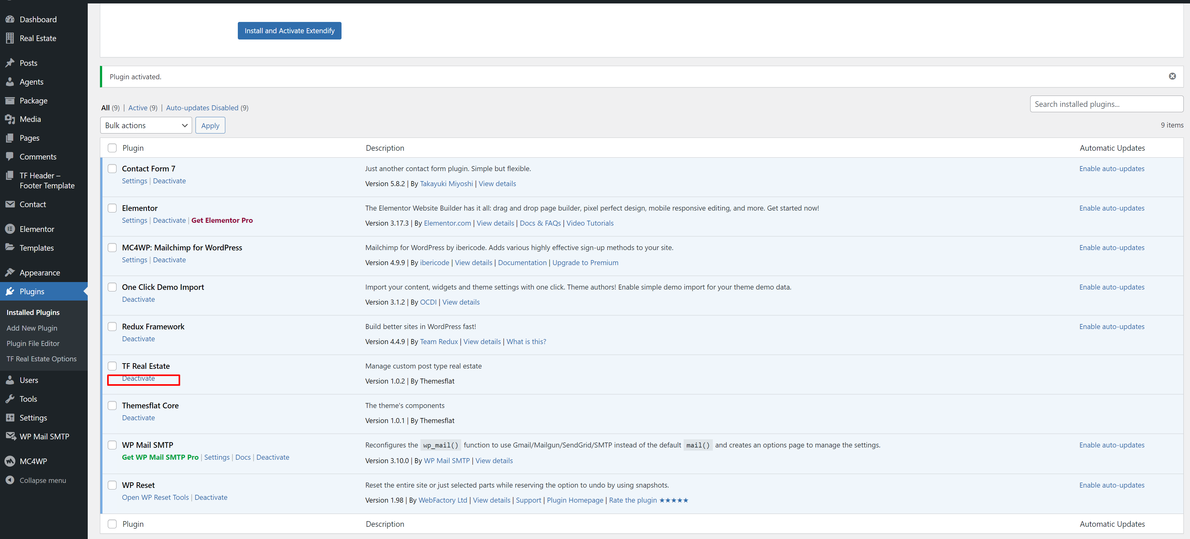Screen dimensions: 1190x539
Task: Click the Appearance paintbrush icon
Action: tap(10, 273)
